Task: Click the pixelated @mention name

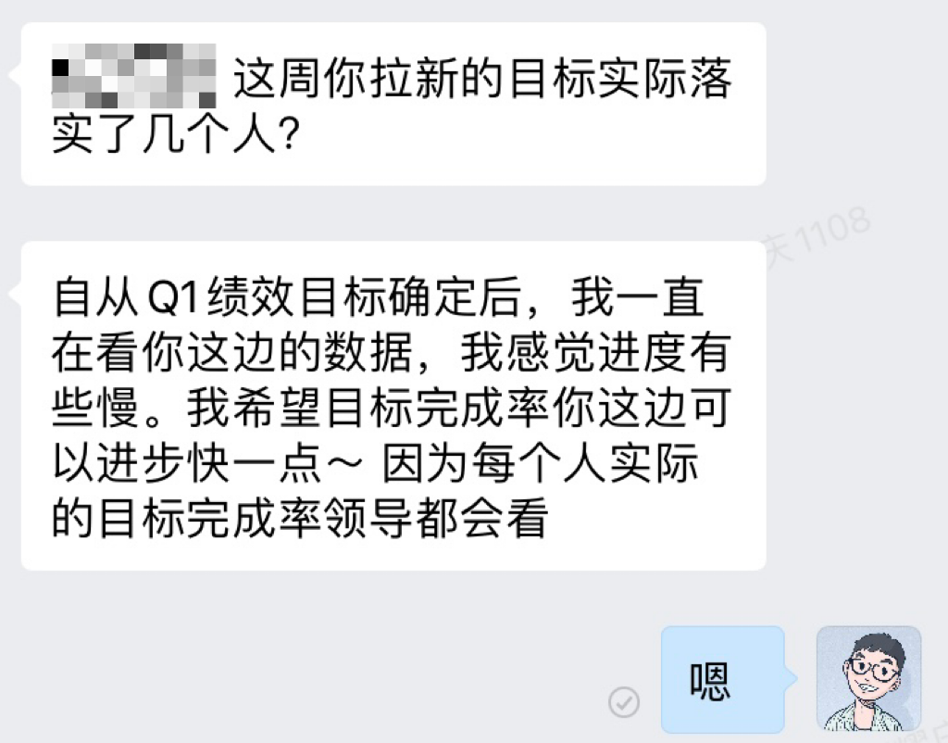Action: tap(133, 76)
